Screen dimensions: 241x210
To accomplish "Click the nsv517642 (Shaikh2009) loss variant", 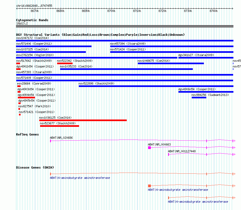I will click(18, 63).
